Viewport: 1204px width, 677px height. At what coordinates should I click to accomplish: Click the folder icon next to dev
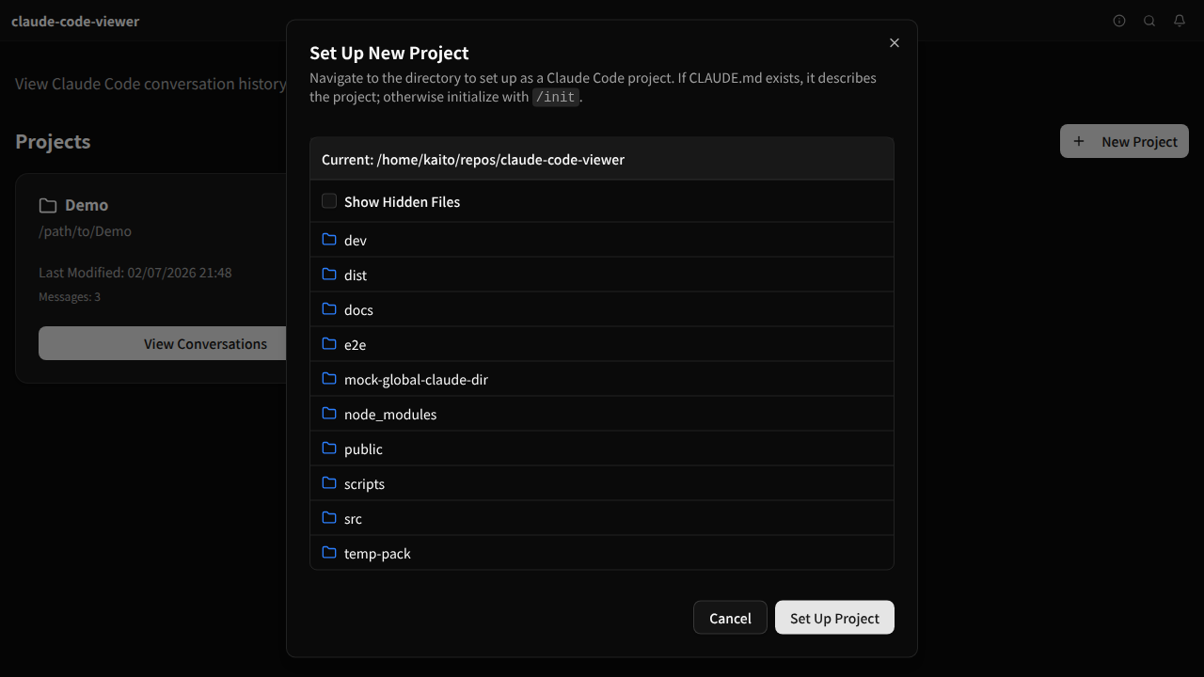tap(329, 240)
